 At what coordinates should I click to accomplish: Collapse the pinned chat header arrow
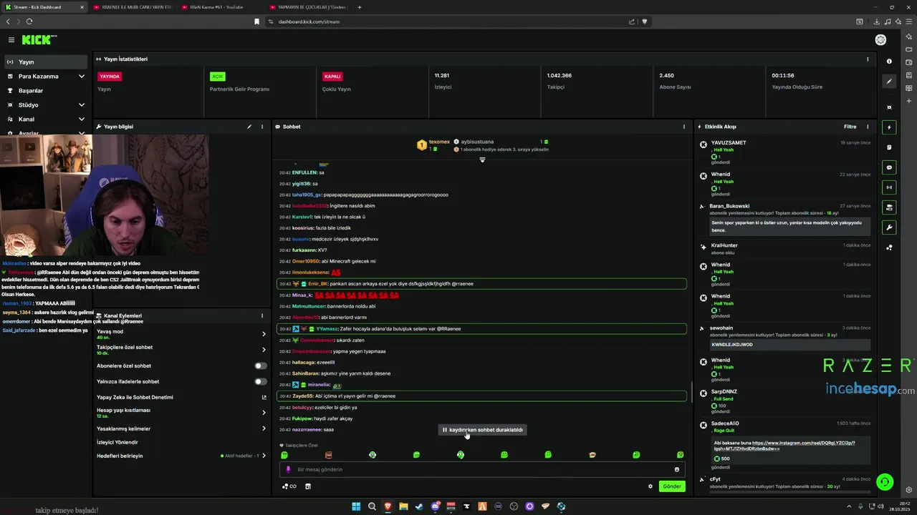pos(482,160)
